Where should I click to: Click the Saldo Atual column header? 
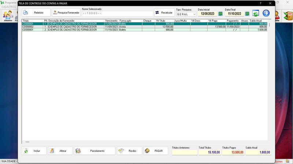pos(258,21)
